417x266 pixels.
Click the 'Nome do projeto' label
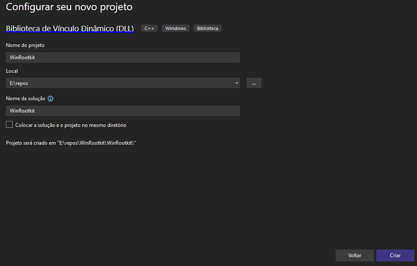click(x=25, y=45)
